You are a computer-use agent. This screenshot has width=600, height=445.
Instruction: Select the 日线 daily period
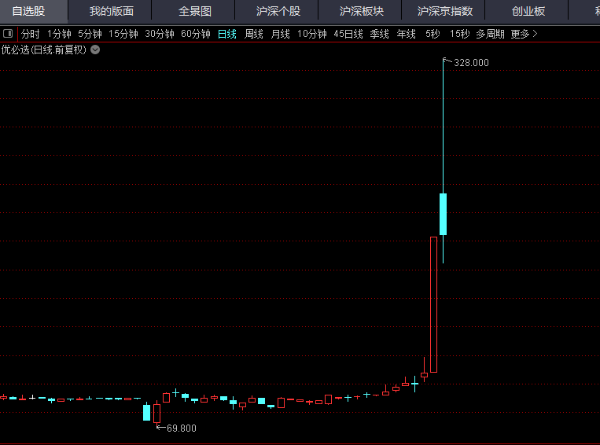point(227,34)
